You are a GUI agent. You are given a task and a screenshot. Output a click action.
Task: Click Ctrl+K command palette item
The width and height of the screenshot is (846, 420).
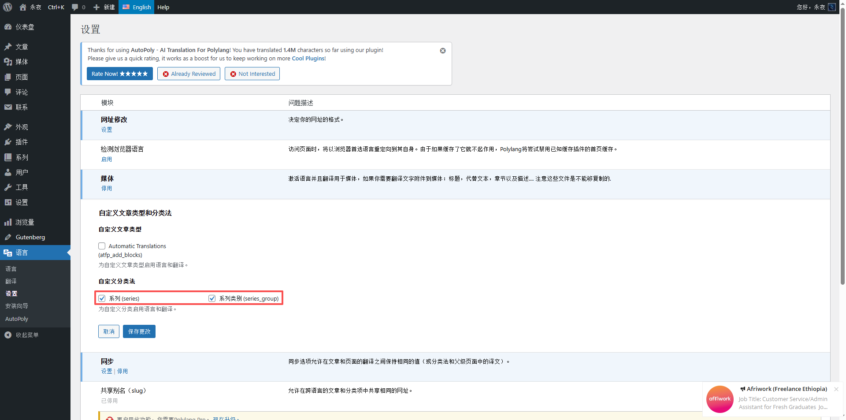tap(56, 7)
